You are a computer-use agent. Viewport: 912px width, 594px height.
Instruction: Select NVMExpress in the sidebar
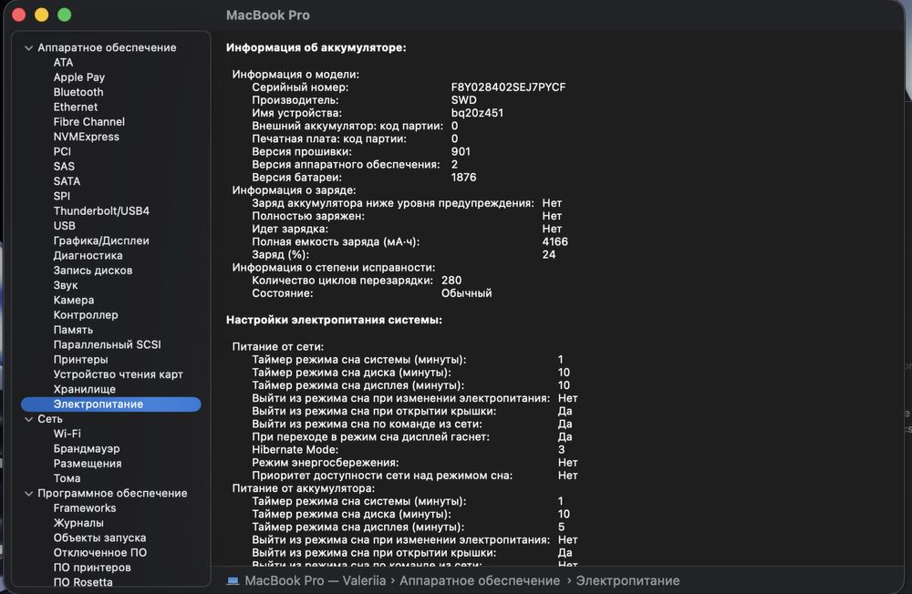click(86, 137)
